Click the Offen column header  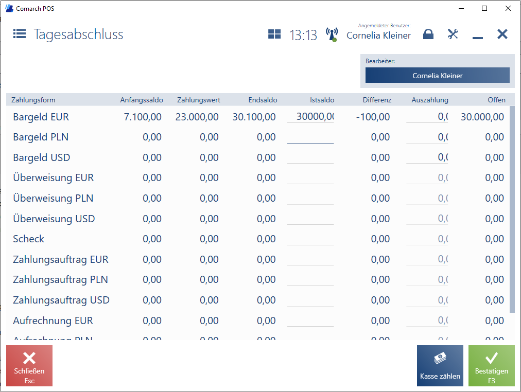(496, 100)
